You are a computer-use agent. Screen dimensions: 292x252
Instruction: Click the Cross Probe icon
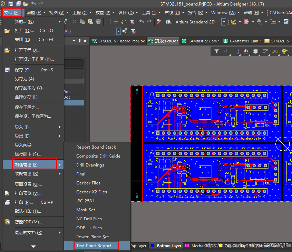coord(159,22)
